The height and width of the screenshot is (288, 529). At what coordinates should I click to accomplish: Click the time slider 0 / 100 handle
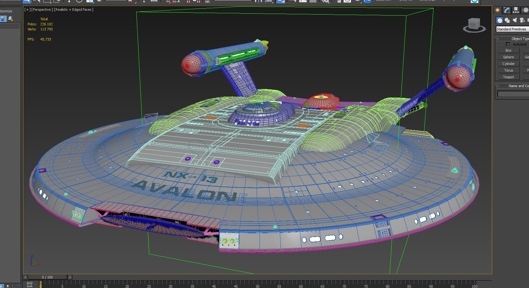click(x=47, y=277)
